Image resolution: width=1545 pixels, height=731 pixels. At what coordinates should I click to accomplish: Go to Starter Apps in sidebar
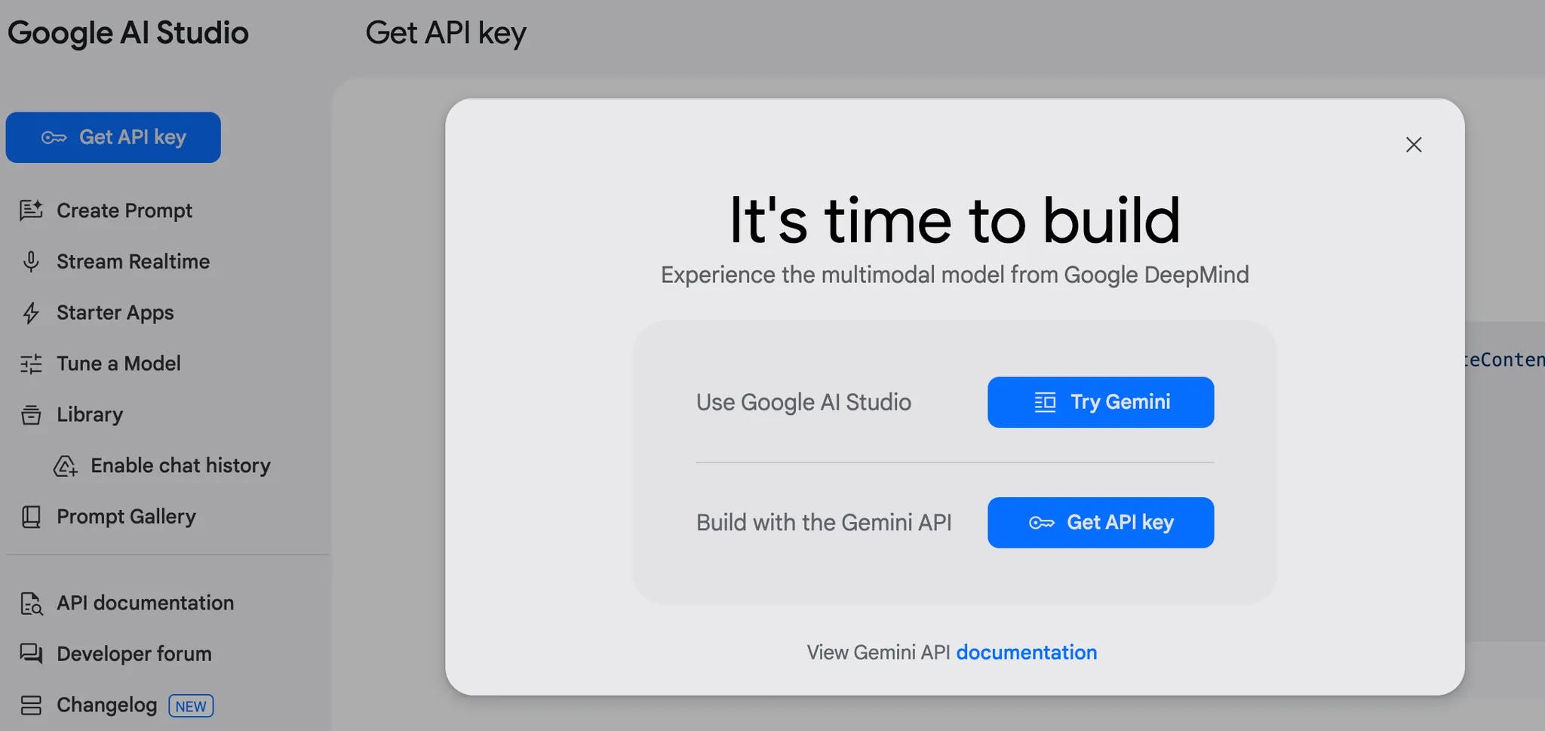[115, 312]
